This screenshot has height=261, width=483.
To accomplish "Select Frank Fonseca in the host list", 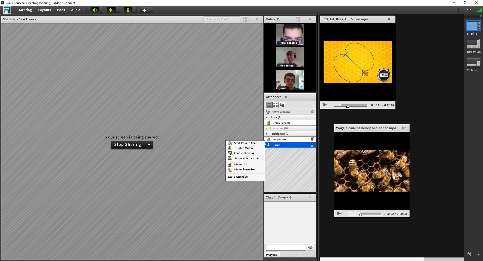I will click(290, 123).
